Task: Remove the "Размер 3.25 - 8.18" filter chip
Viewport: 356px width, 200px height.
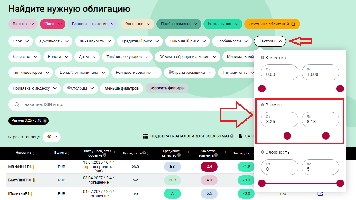Action: (x=45, y=121)
